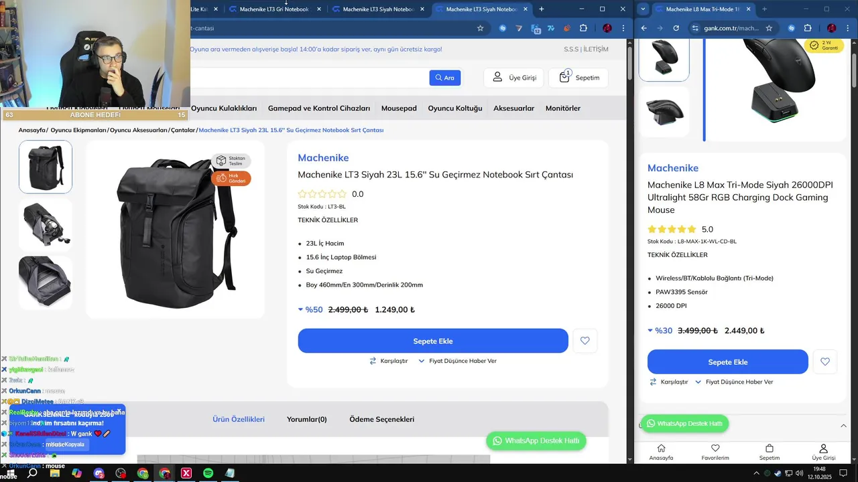
Task: Click Oyuncu Aksesuarları breadcrumb link
Action: pyautogui.click(x=139, y=130)
